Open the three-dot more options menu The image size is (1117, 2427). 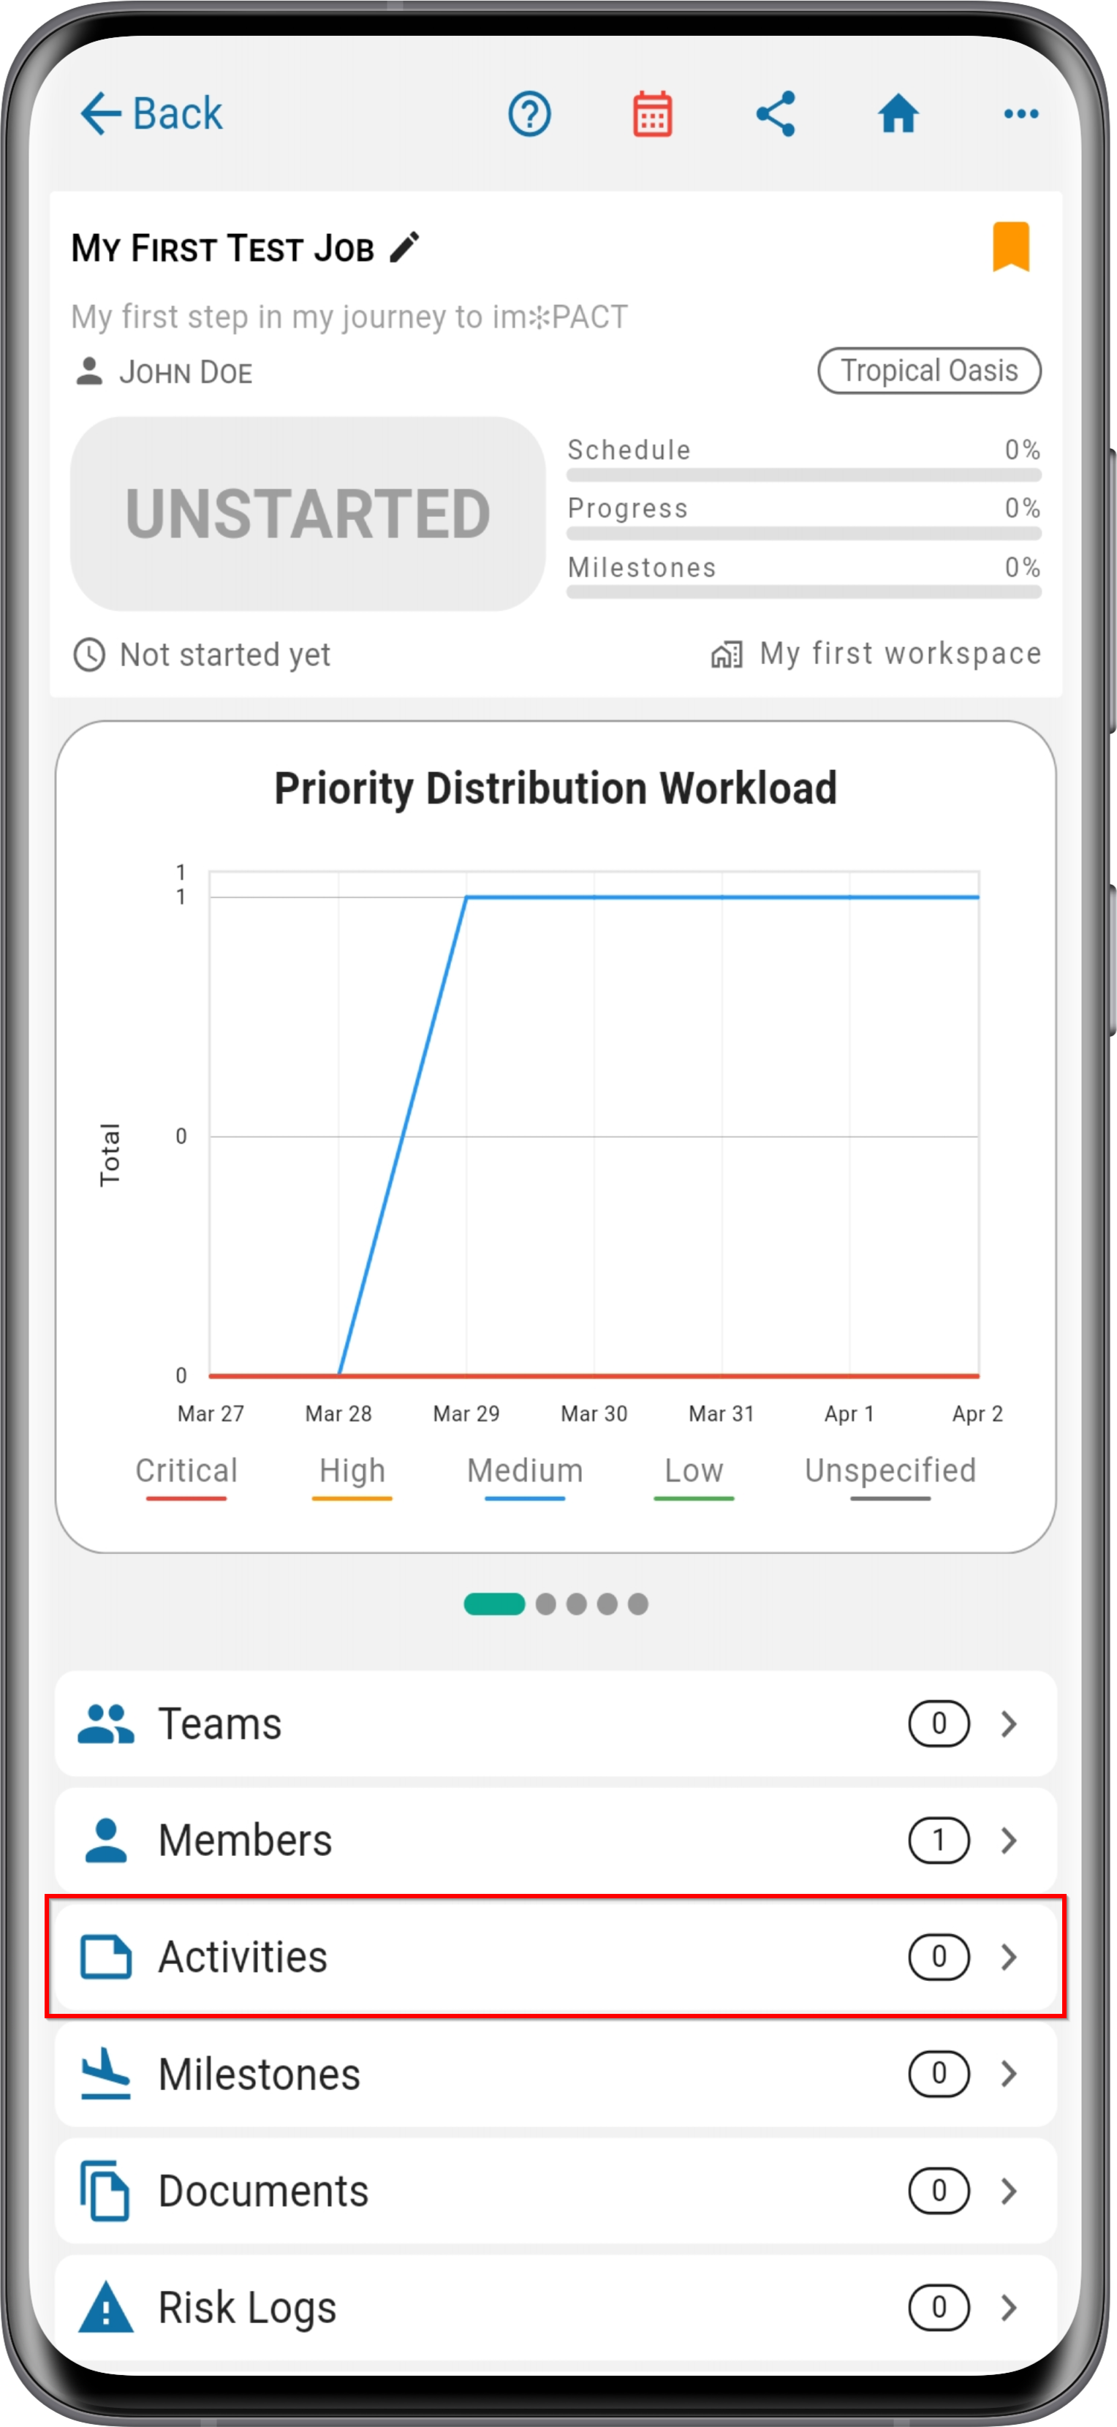[1021, 114]
